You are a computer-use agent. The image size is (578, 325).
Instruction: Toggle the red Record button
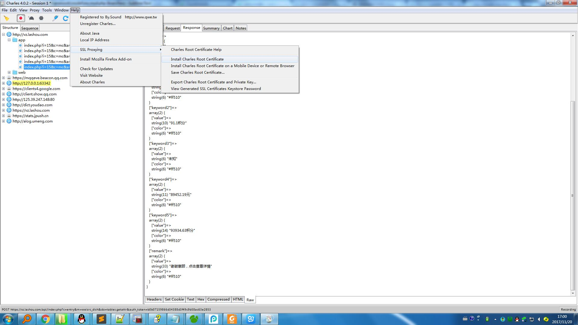click(x=21, y=18)
